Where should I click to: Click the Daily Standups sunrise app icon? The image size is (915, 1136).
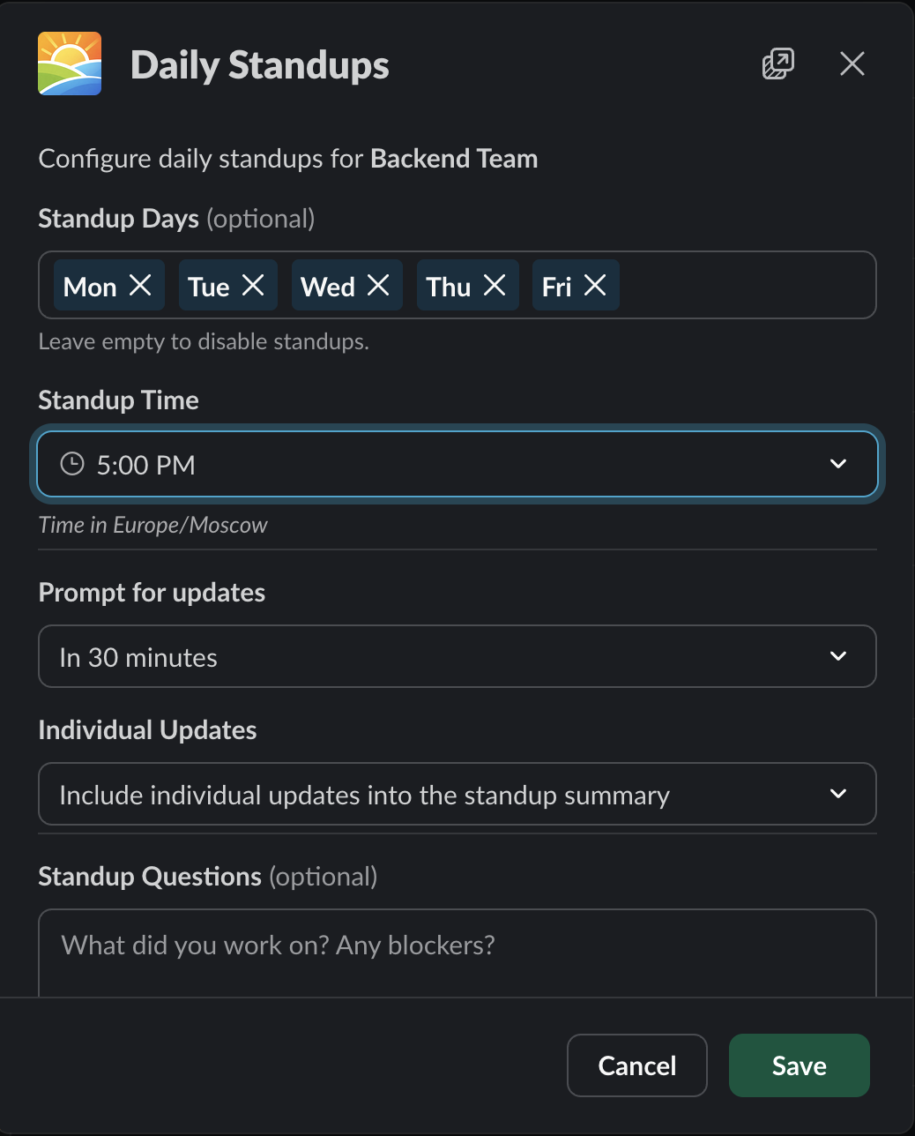70,64
